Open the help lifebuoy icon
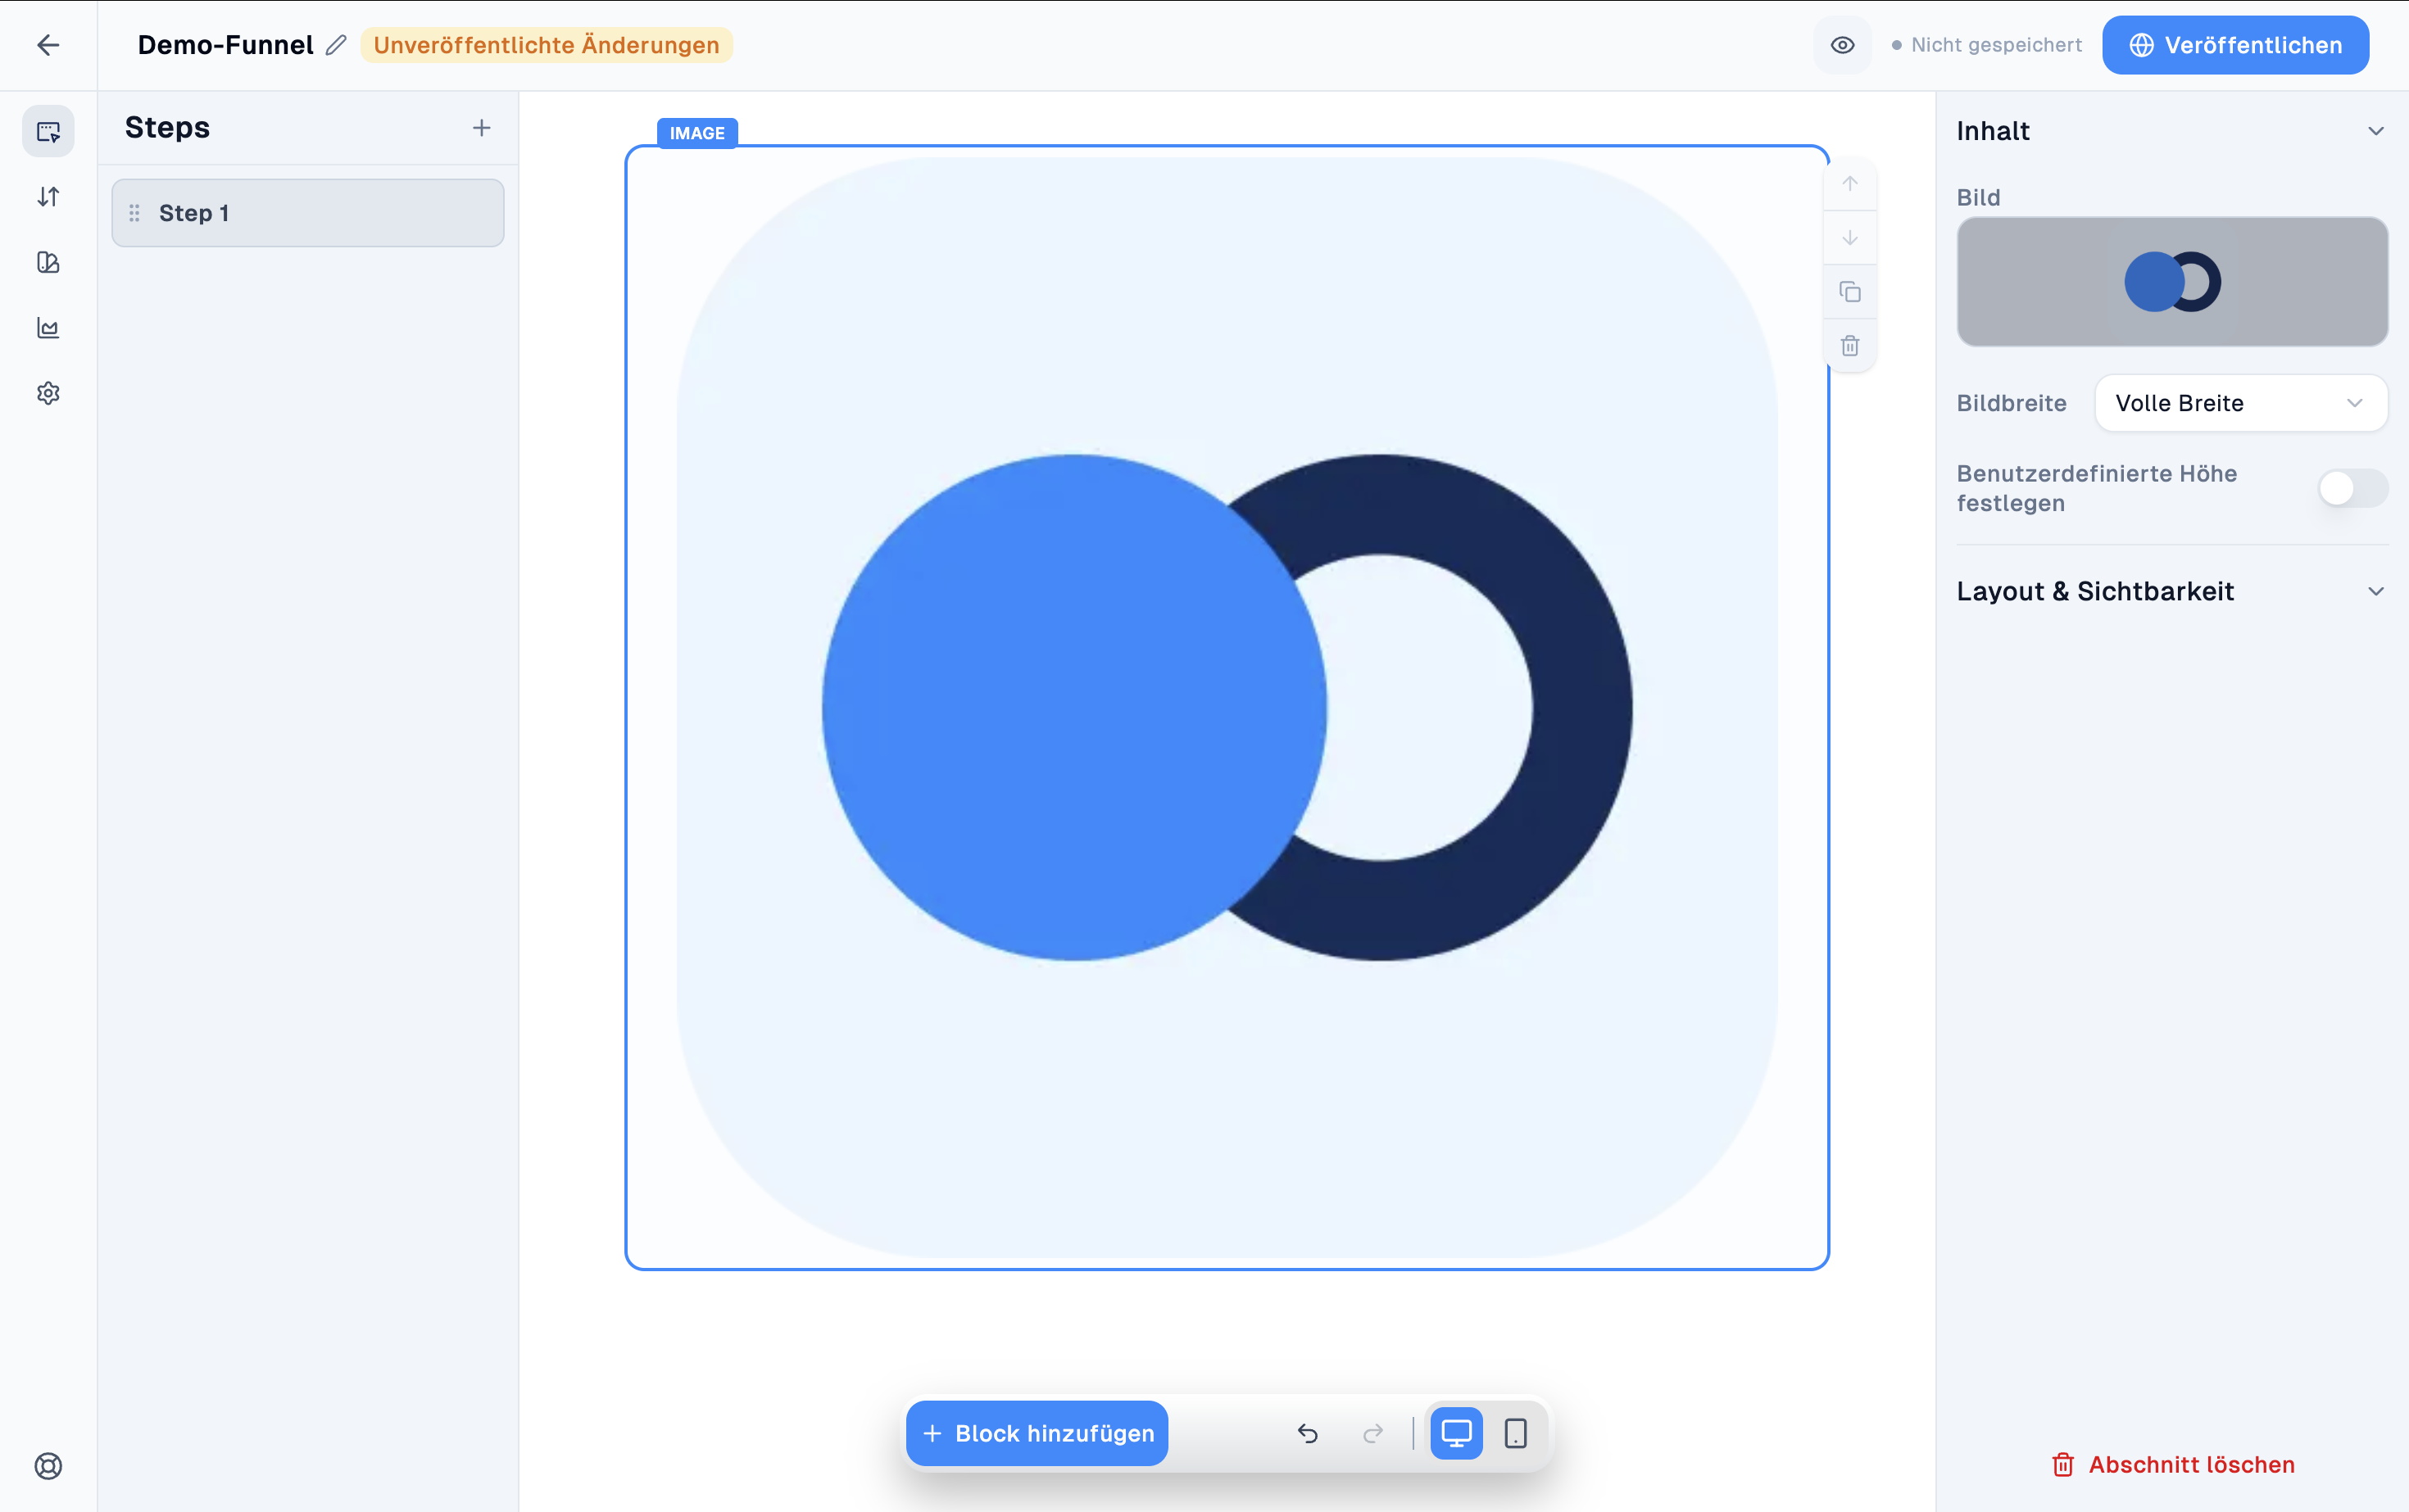This screenshot has width=2409, height=1512. [x=48, y=1466]
